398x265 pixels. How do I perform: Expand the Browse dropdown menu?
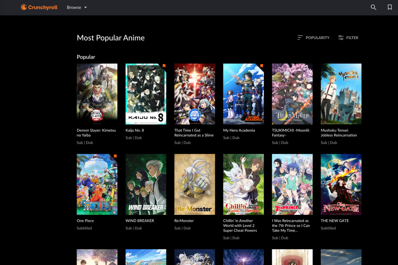(77, 7)
